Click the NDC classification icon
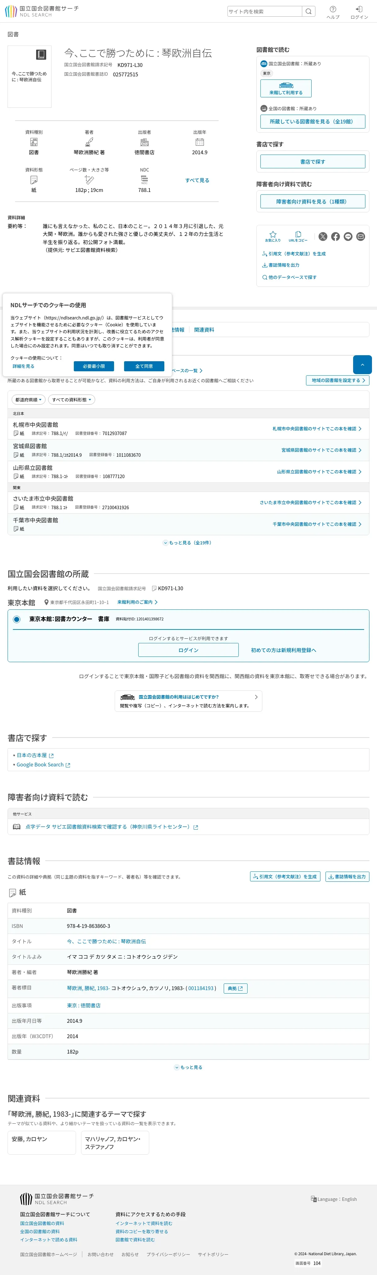Image resolution: width=377 pixels, height=1275 pixels. [145, 180]
